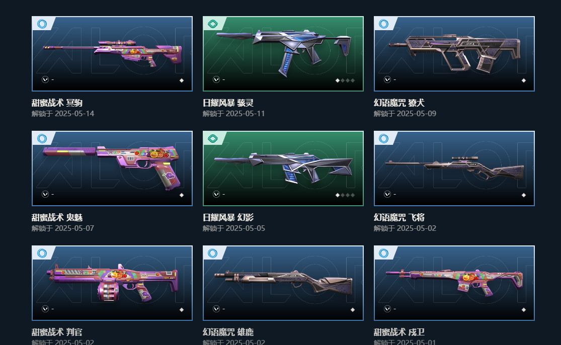Screen dimensions: 561x345
Task: Click the upgrade level dots on 日耀风暴 幻影
Action: [x=345, y=195]
